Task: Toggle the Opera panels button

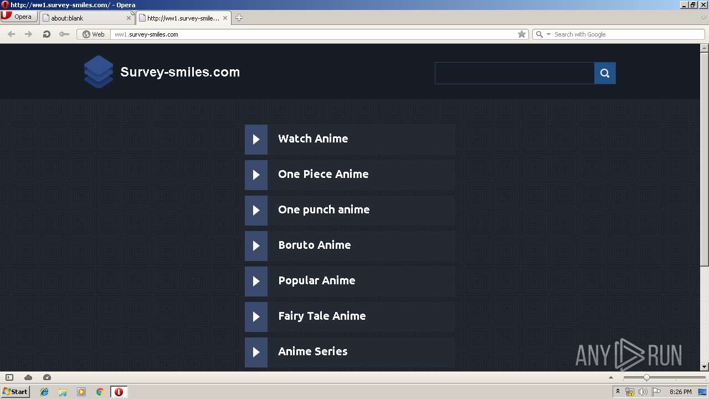Action: [x=9, y=377]
